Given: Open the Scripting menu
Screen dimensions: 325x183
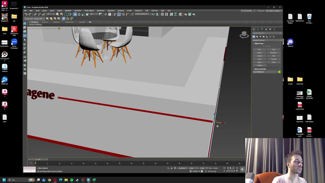Looking at the screenshot, I should 121,11.
